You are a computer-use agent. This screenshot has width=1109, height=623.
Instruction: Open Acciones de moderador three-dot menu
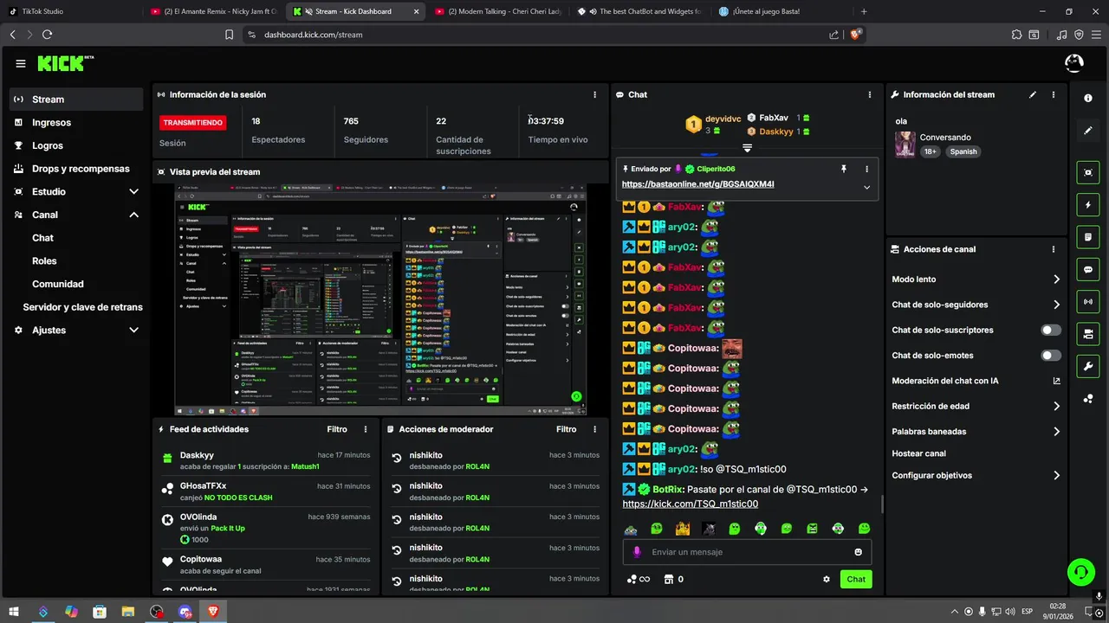pos(594,429)
